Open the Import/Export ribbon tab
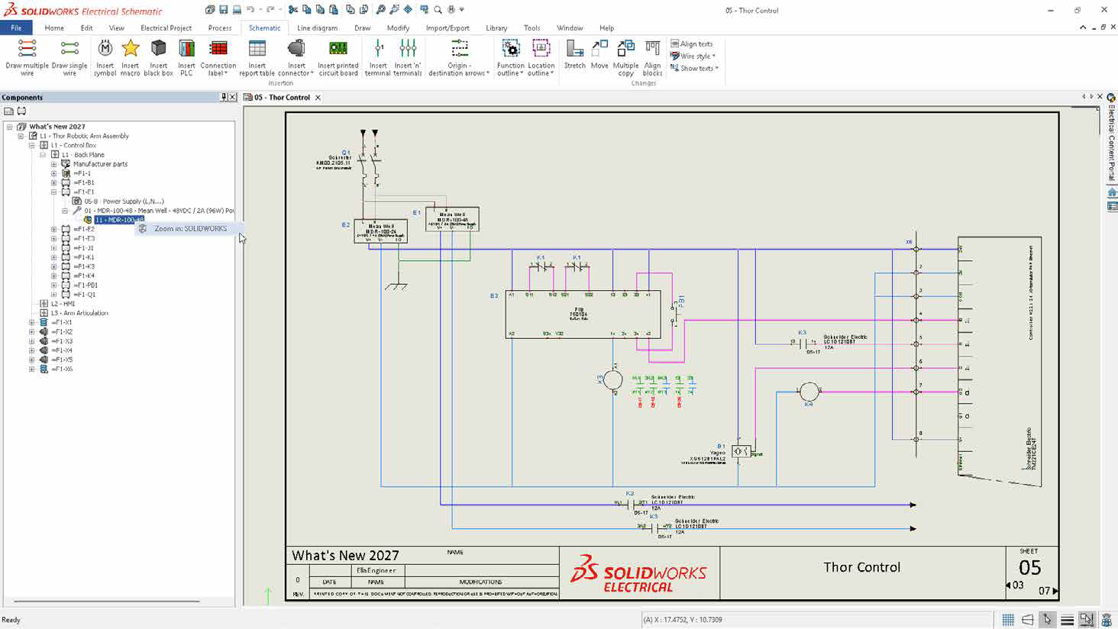Image resolution: width=1118 pixels, height=629 pixels. tap(448, 27)
